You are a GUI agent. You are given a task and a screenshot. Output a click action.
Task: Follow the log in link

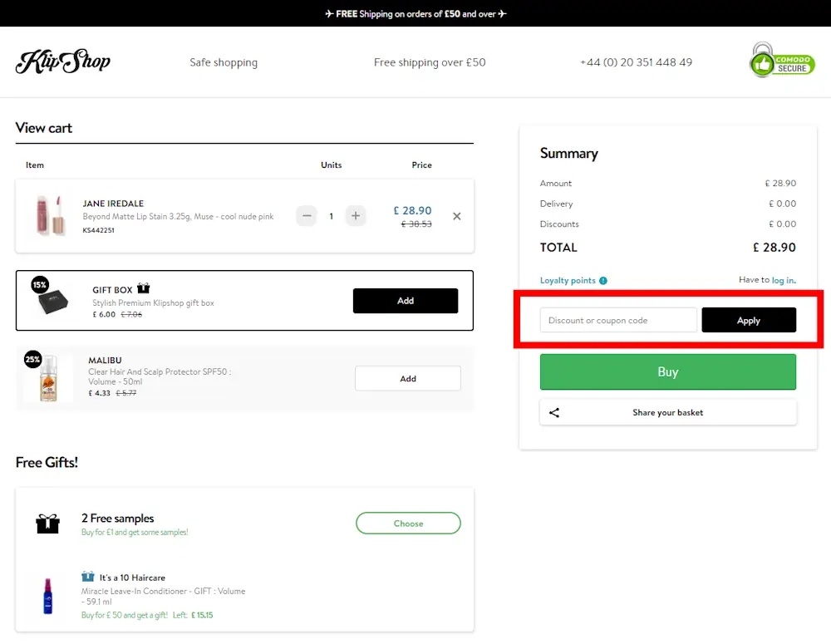tap(784, 280)
